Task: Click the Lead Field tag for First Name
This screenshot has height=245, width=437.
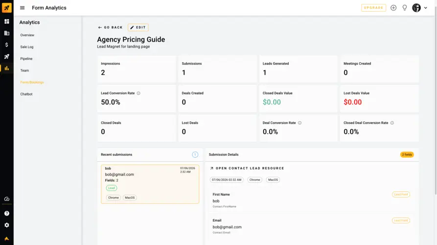Action: point(401,195)
